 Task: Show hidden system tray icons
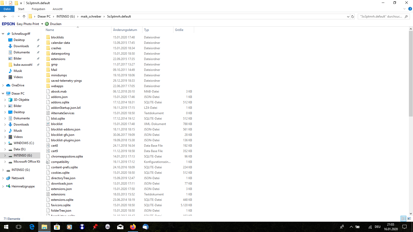point(351,227)
